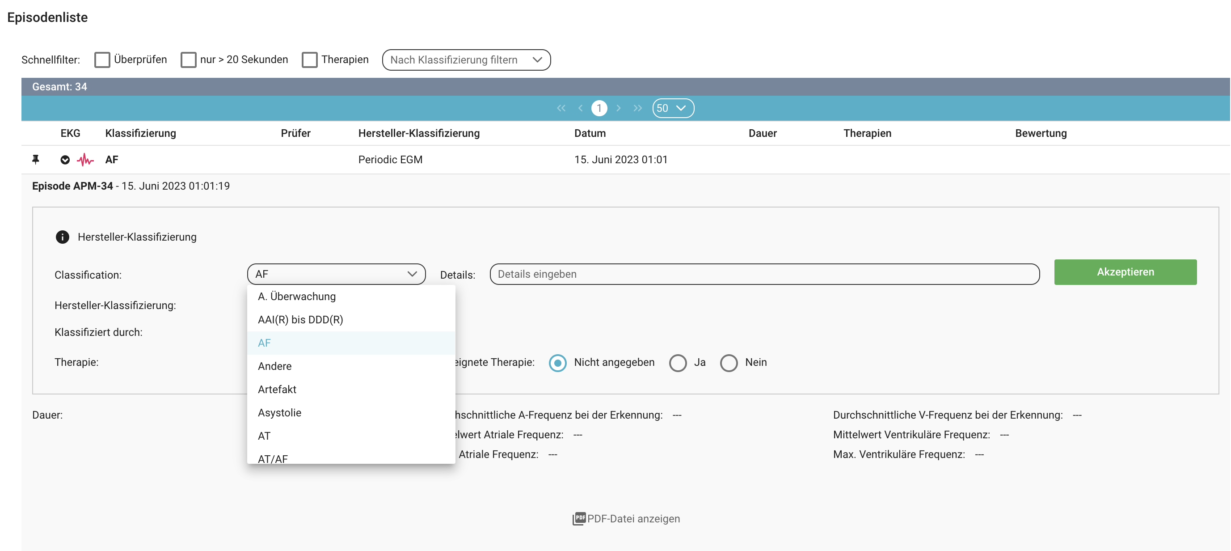Click the info icon beside Hersteller-Klassifizierung

pos(62,237)
